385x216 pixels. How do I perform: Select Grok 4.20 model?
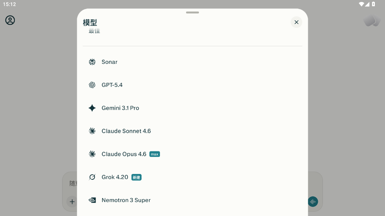click(193, 177)
